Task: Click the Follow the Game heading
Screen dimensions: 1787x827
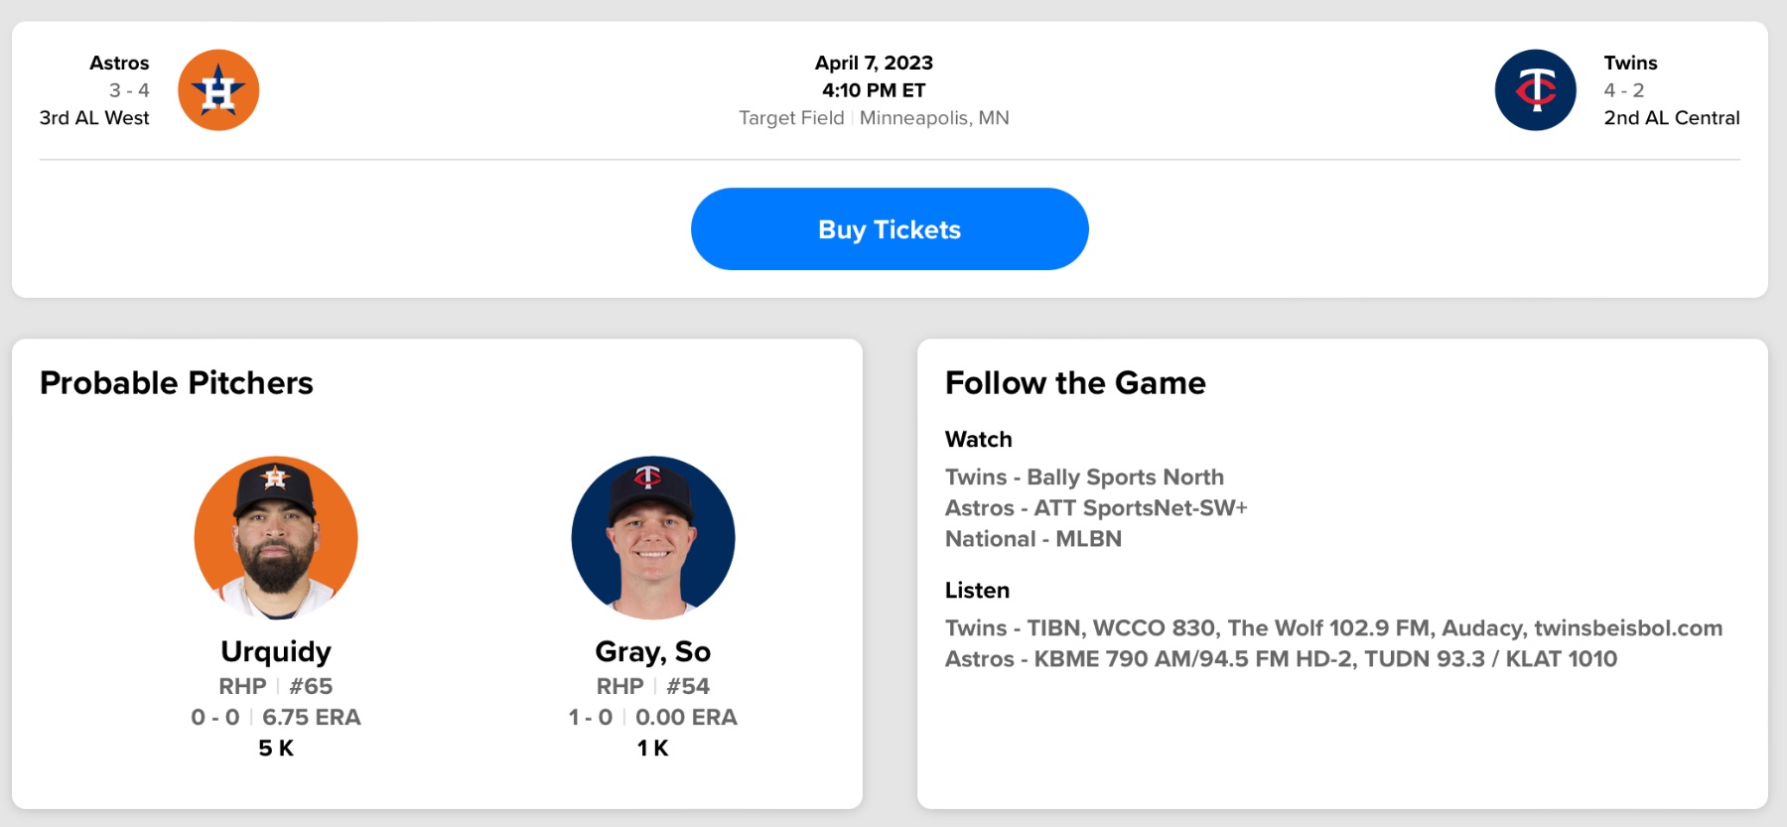Action: pyautogui.click(x=1075, y=383)
